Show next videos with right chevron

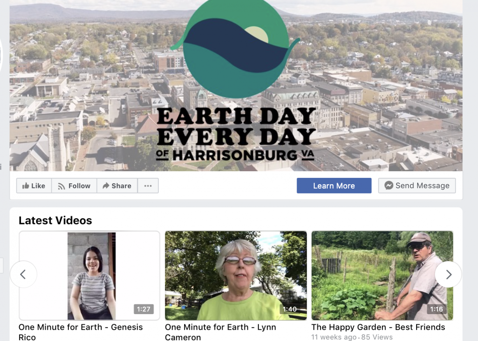click(448, 274)
